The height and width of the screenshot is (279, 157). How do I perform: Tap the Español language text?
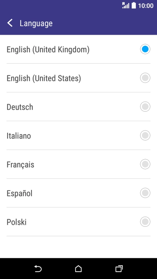click(x=19, y=194)
